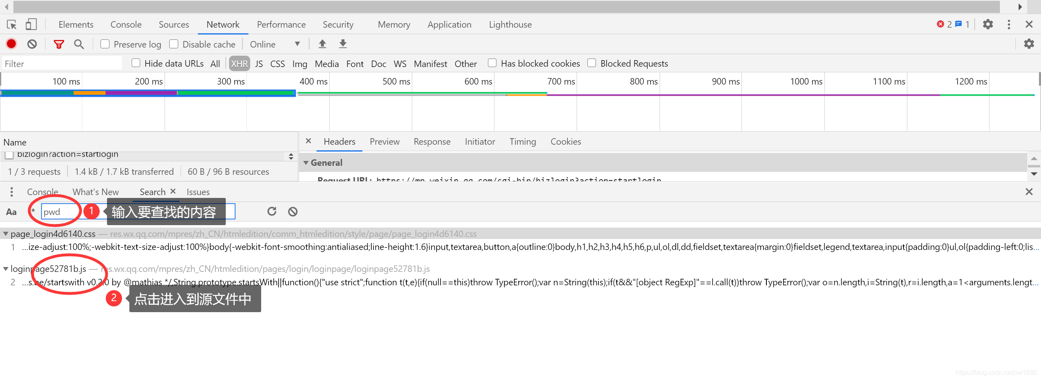
Task: Switch to the Console panel
Action: pyautogui.click(x=126, y=24)
